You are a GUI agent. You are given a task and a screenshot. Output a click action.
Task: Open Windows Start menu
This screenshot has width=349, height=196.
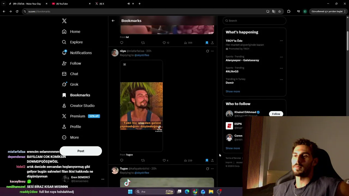point(130,192)
